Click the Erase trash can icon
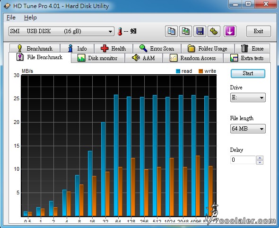 tap(244, 48)
